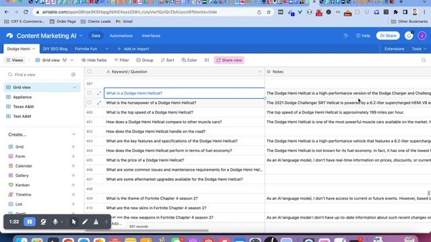This screenshot has width=431, height=242.
Task: Add a new Form view
Action: pyautogui.click(x=73, y=157)
